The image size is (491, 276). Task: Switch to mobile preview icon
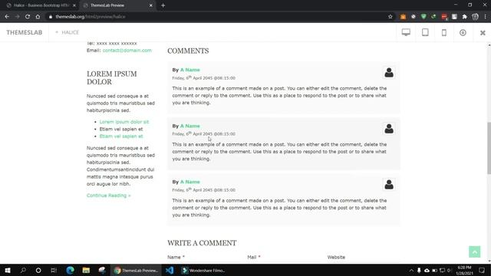[x=443, y=32]
